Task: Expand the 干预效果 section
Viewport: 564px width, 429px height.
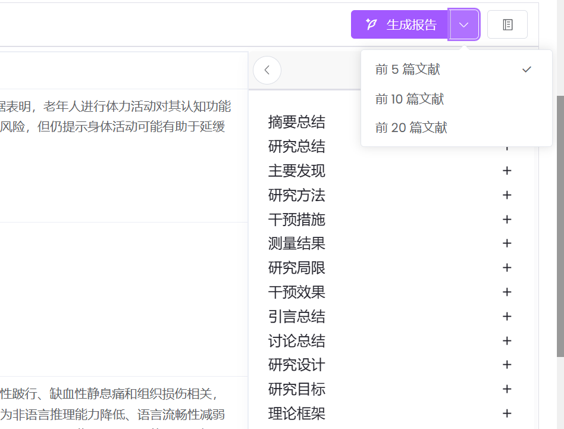Action: (506, 292)
